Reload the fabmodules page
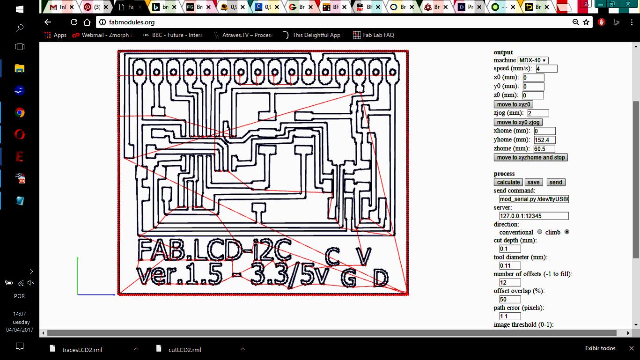 click(x=74, y=22)
